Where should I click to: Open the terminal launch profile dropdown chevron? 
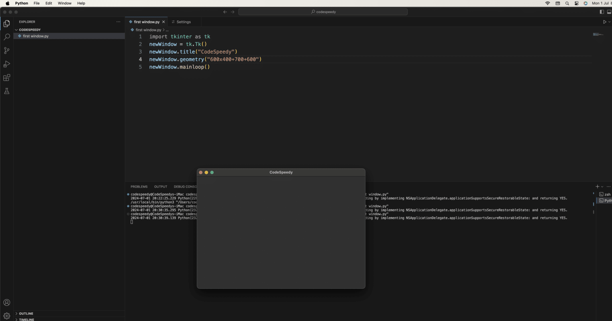click(x=601, y=186)
